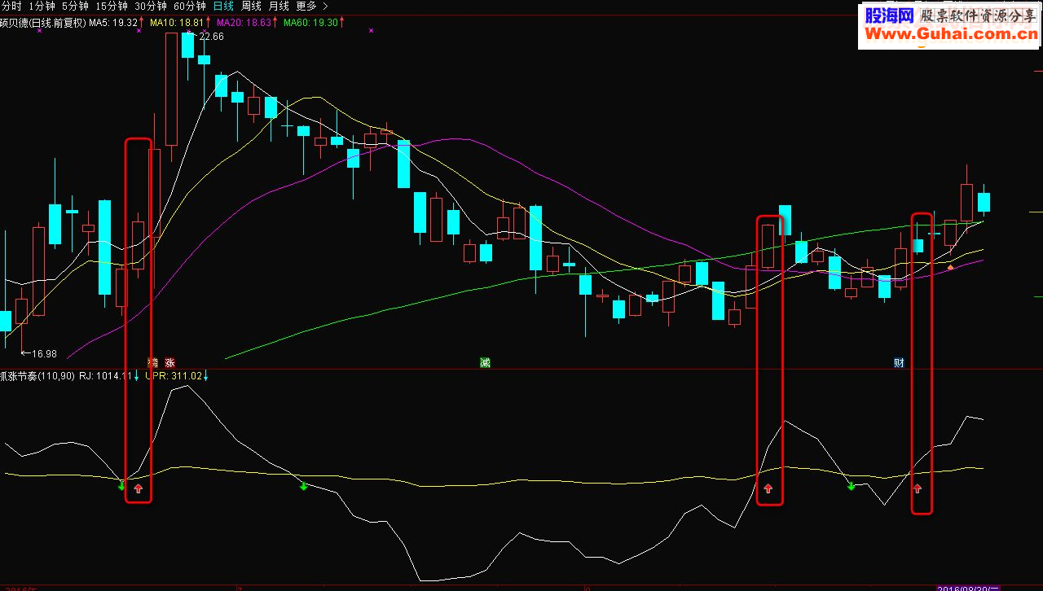Switch to the 30分钟 period

point(152,6)
